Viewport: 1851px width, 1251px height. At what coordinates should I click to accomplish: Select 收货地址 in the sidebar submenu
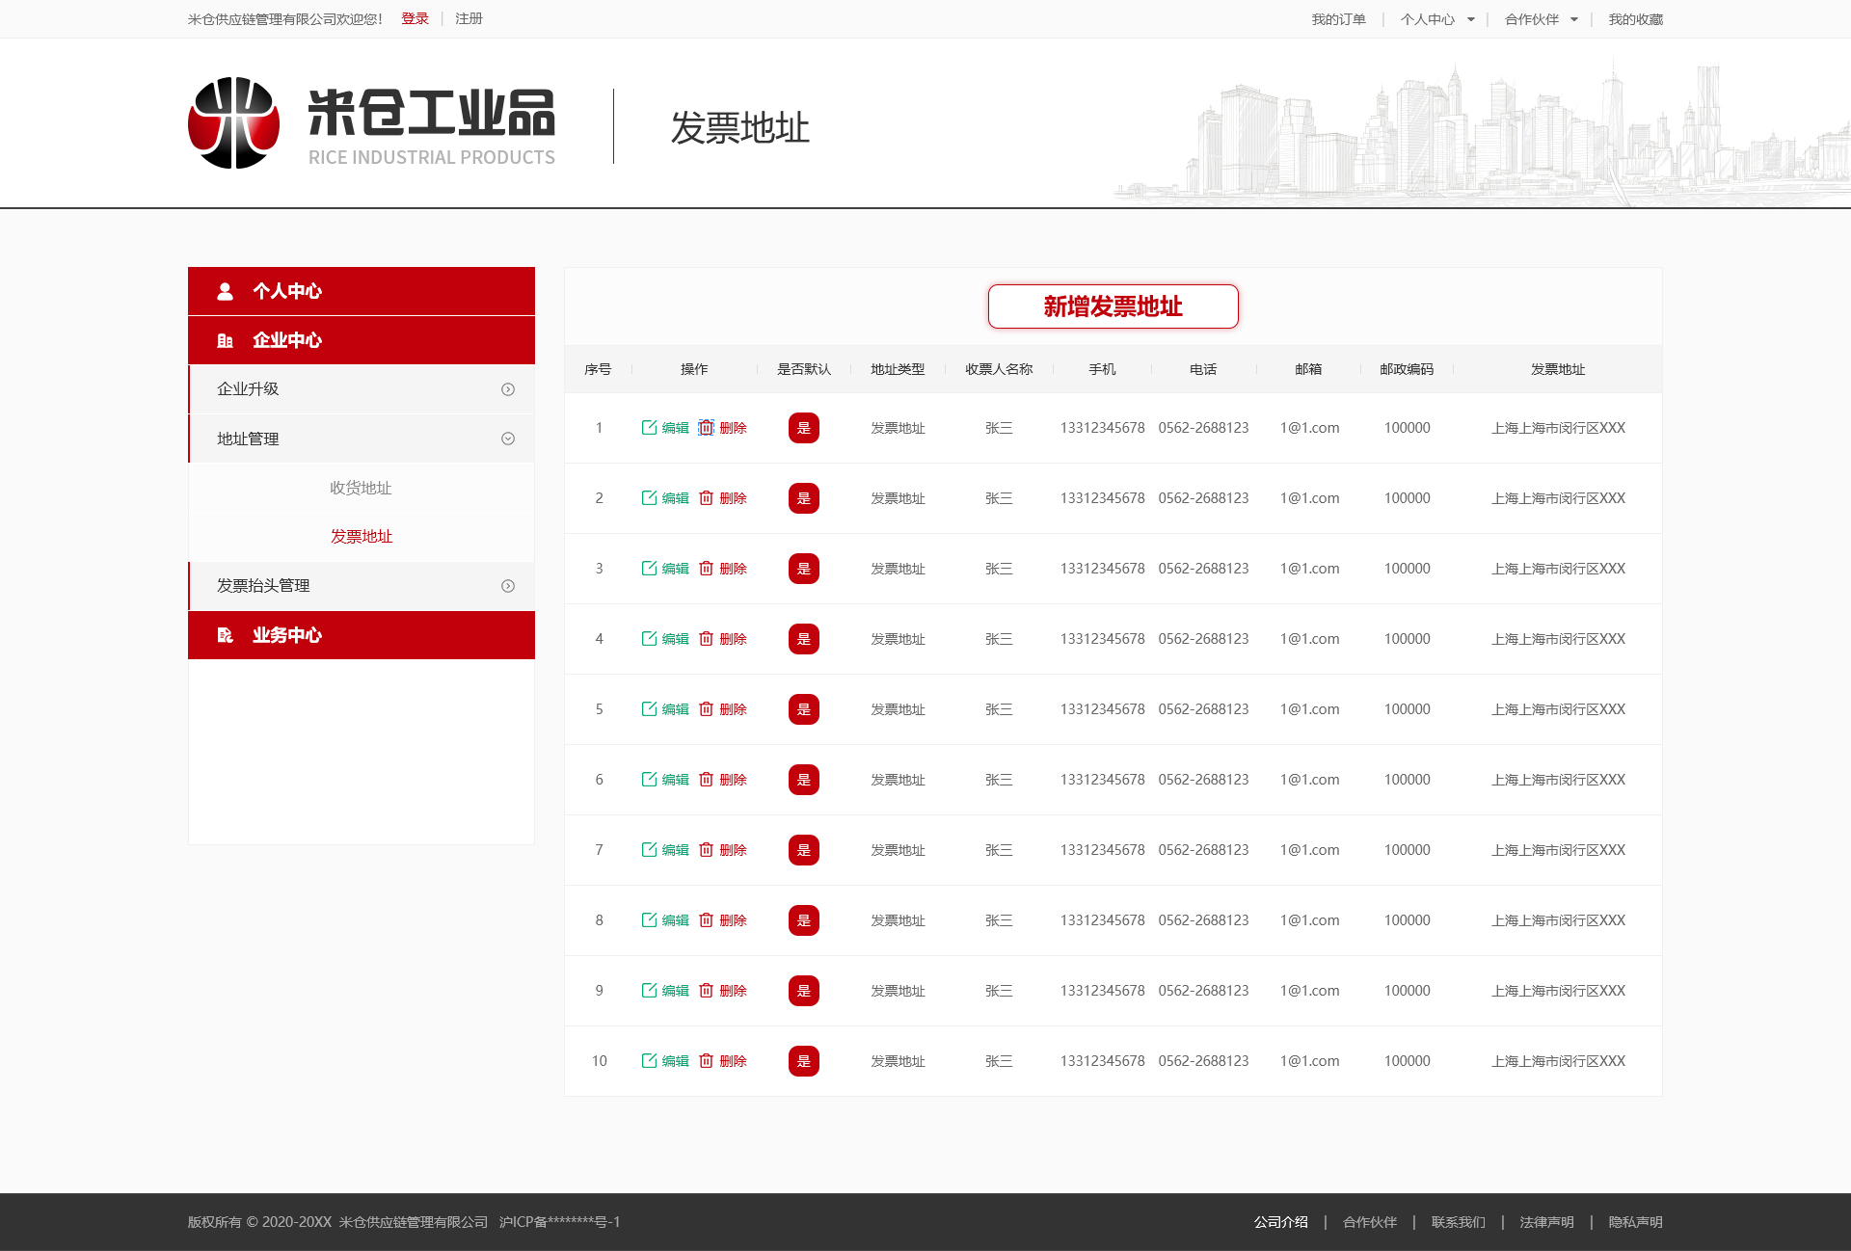coord(361,488)
